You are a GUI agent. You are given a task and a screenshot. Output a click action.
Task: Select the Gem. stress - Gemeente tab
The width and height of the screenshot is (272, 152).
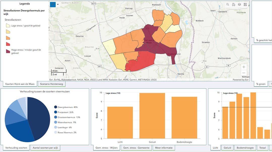coord(136,148)
